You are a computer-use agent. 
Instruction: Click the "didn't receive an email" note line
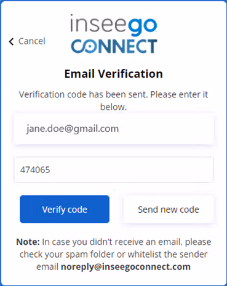click(x=114, y=242)
